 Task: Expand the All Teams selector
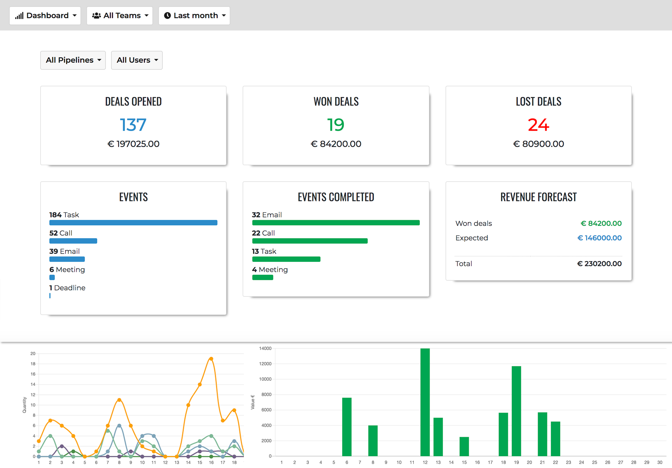120,15
